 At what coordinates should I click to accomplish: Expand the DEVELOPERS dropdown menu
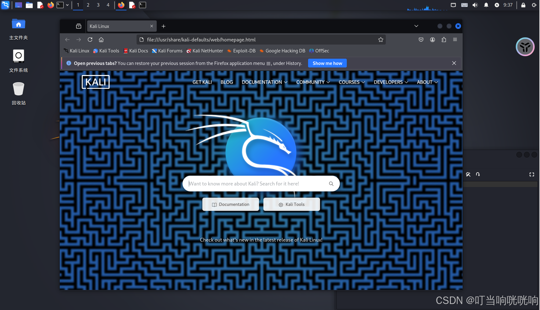(x=391, y=82)
